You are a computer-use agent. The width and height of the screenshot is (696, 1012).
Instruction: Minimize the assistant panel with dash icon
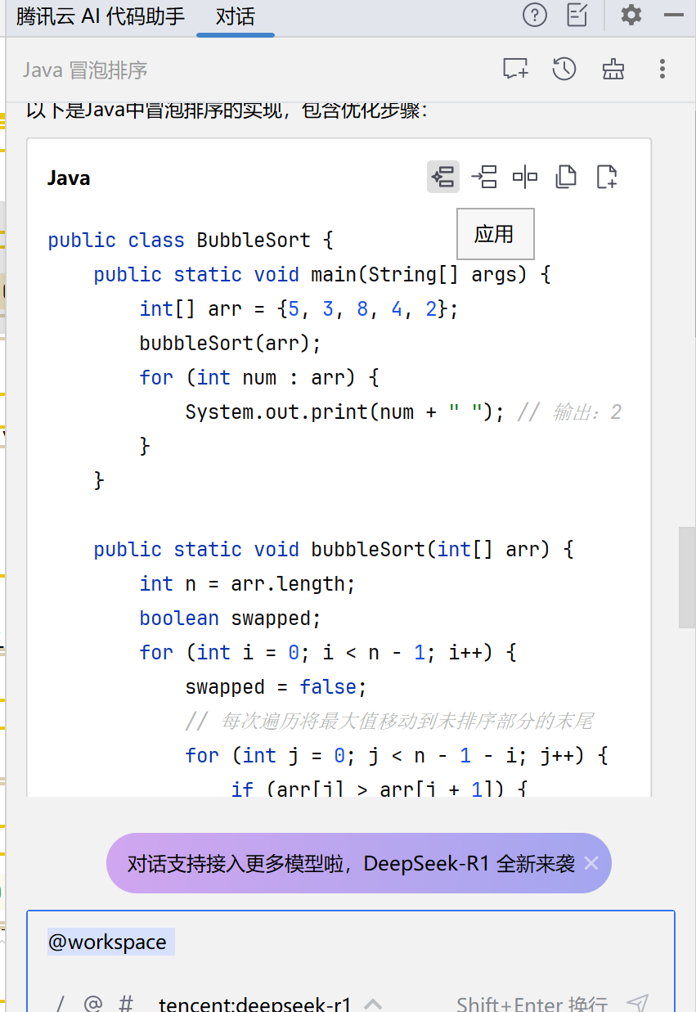click(x=674, y=15)
